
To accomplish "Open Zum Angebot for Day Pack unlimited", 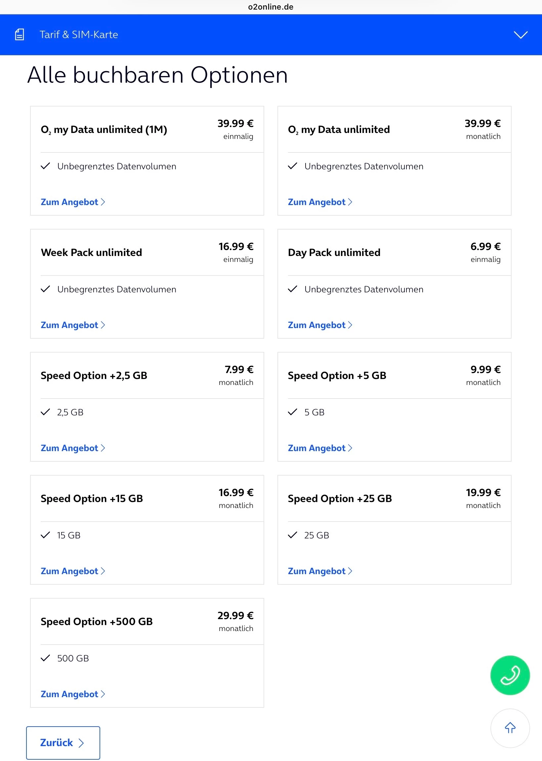I will [320, 325].
